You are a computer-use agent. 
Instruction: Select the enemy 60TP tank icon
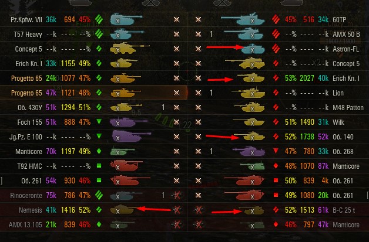[x=243, y=19]
